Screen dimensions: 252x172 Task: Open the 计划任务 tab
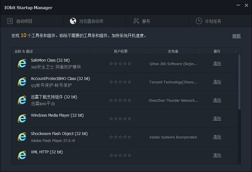coord(220,21)
